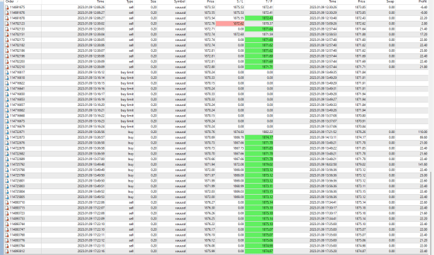The image size is (434, 255).
Task: Select the profit value 2.80
Action: (424, 24)
